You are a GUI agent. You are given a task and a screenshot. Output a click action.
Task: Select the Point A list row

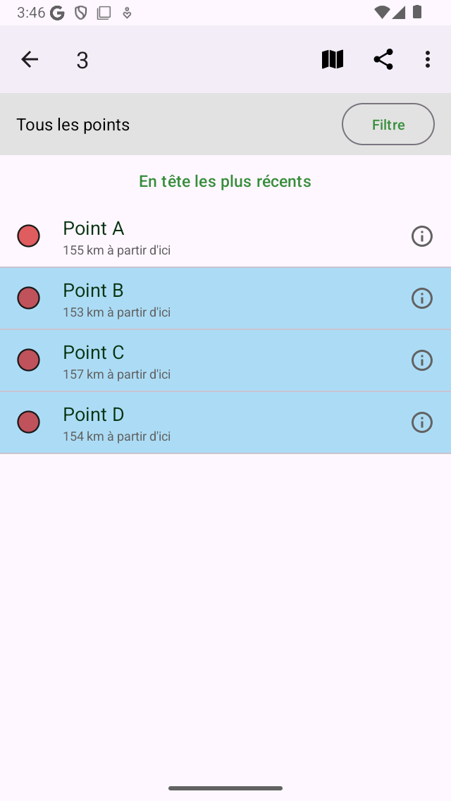pyautogui.click(x=211, y=237)
